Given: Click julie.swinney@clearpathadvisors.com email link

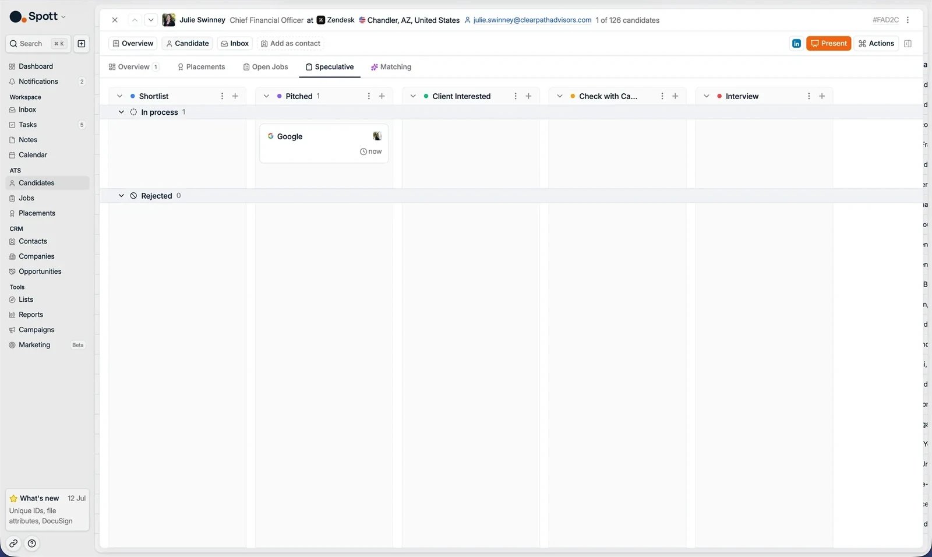Looking at the screenshot, I should click(532, 20).
